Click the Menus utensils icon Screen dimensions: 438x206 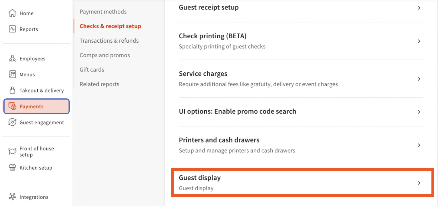pos(12,74)
